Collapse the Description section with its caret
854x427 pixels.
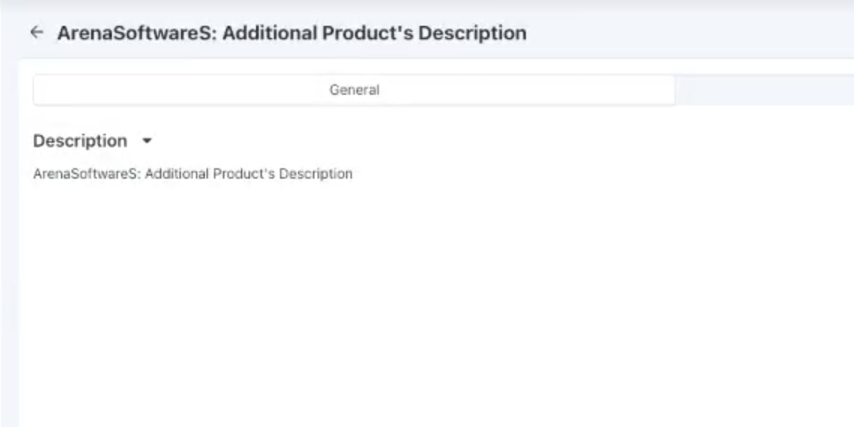[x=147, y=140]
